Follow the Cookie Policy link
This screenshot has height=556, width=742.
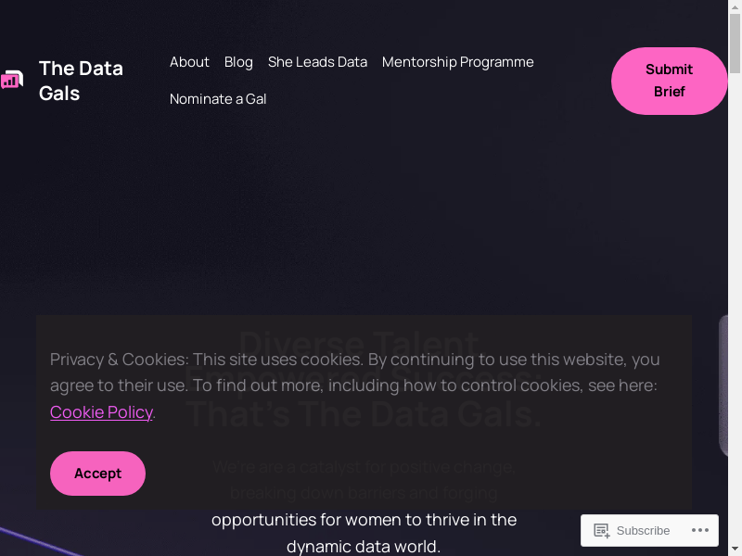coord(101,412)
